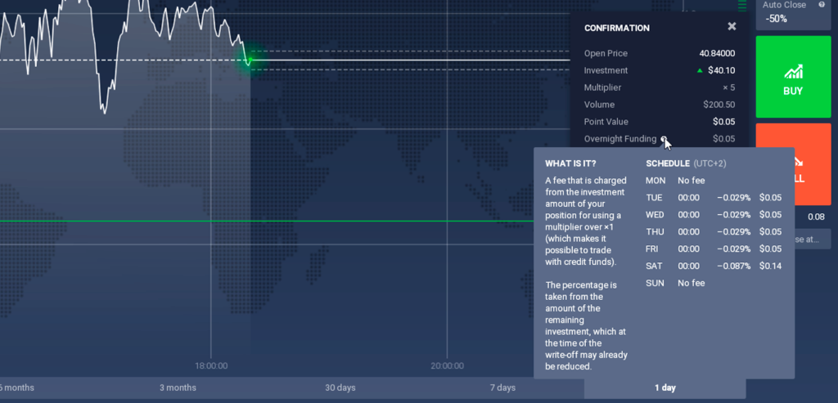Select the 7 days timeframe tab
This screenshot has height=403, width=838.
coord(502,387)
